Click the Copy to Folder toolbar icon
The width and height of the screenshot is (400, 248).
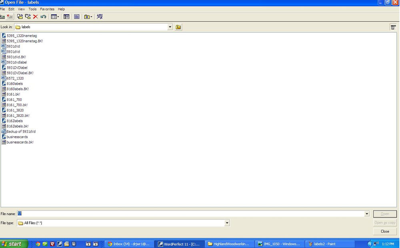click(20, 17)
